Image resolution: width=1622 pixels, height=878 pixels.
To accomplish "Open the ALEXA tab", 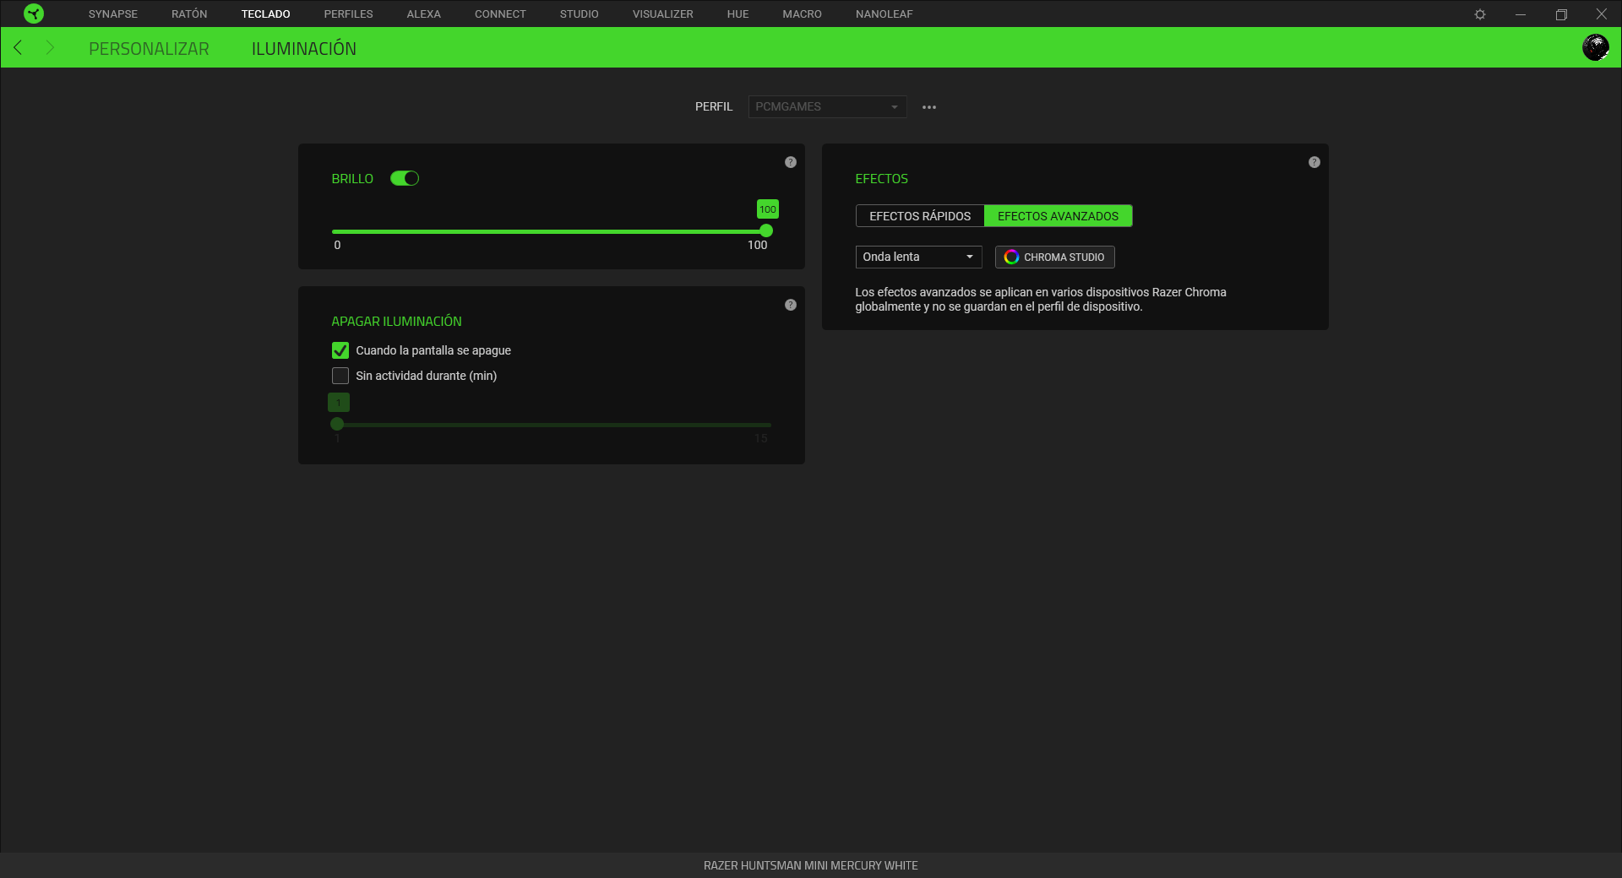I will click(x=424, y=14).
